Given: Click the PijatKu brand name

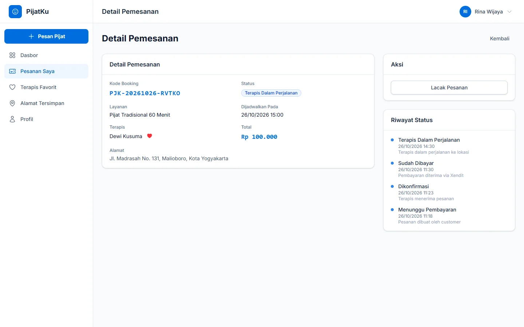Looking at the screenshot, I should coord(37,12).
